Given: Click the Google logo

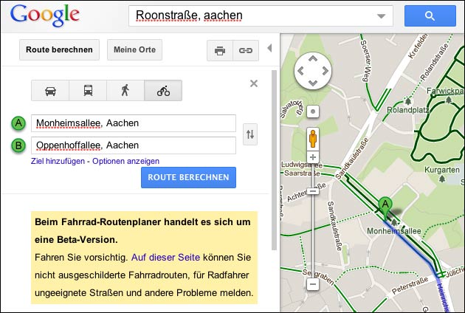Looking at the screenshot, I should coord(45,15).
